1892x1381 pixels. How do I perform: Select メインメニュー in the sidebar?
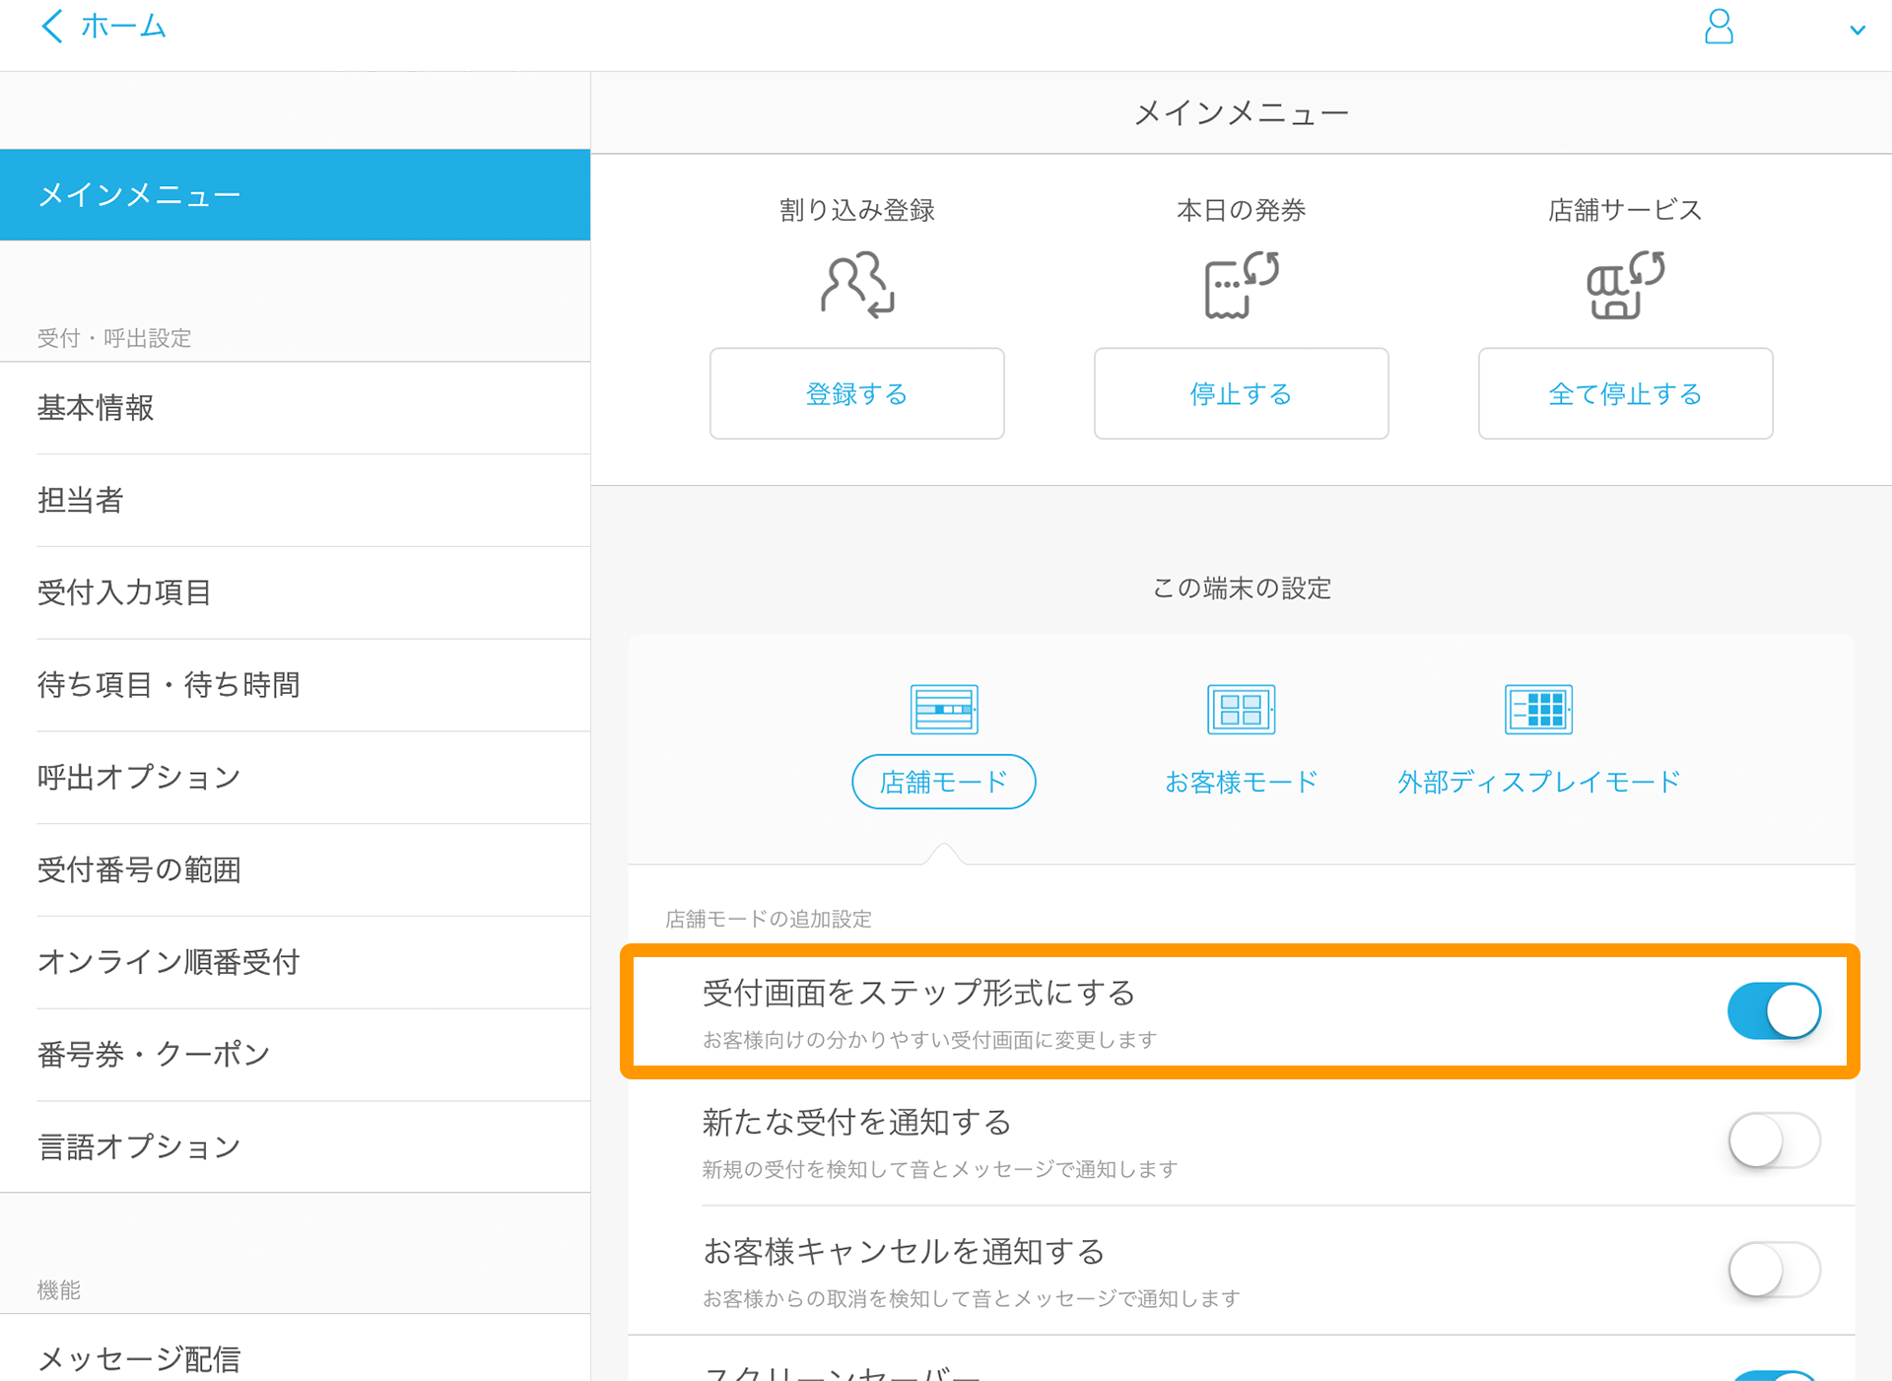point(295,195)
